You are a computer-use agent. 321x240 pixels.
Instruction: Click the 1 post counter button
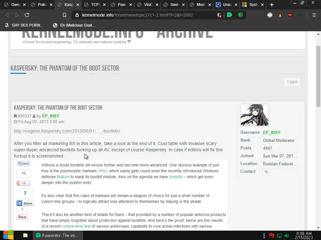click(292, 82)
